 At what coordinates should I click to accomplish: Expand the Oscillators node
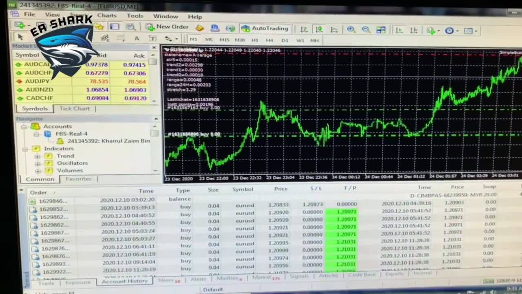38,163
